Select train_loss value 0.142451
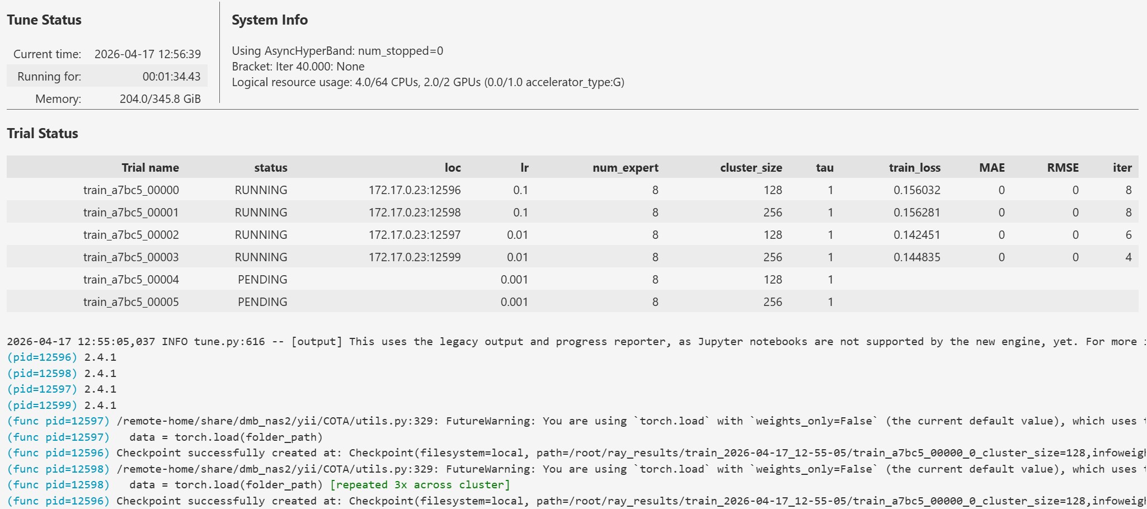 [917, 235]
